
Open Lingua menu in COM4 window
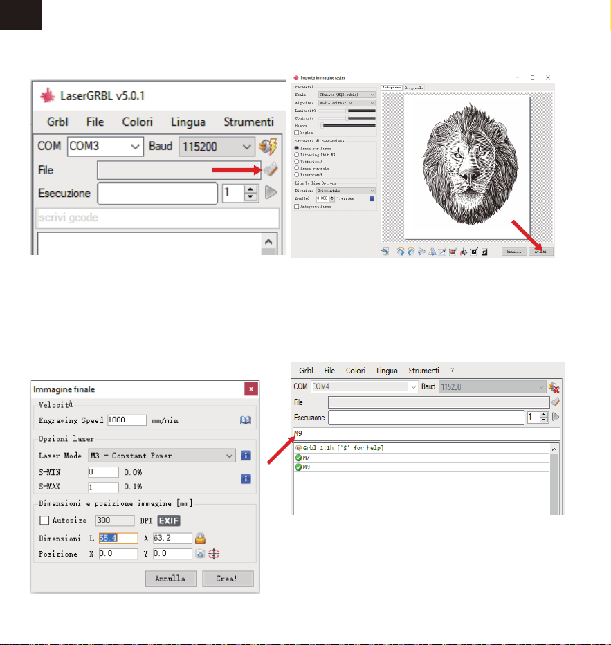pos(387,371)
